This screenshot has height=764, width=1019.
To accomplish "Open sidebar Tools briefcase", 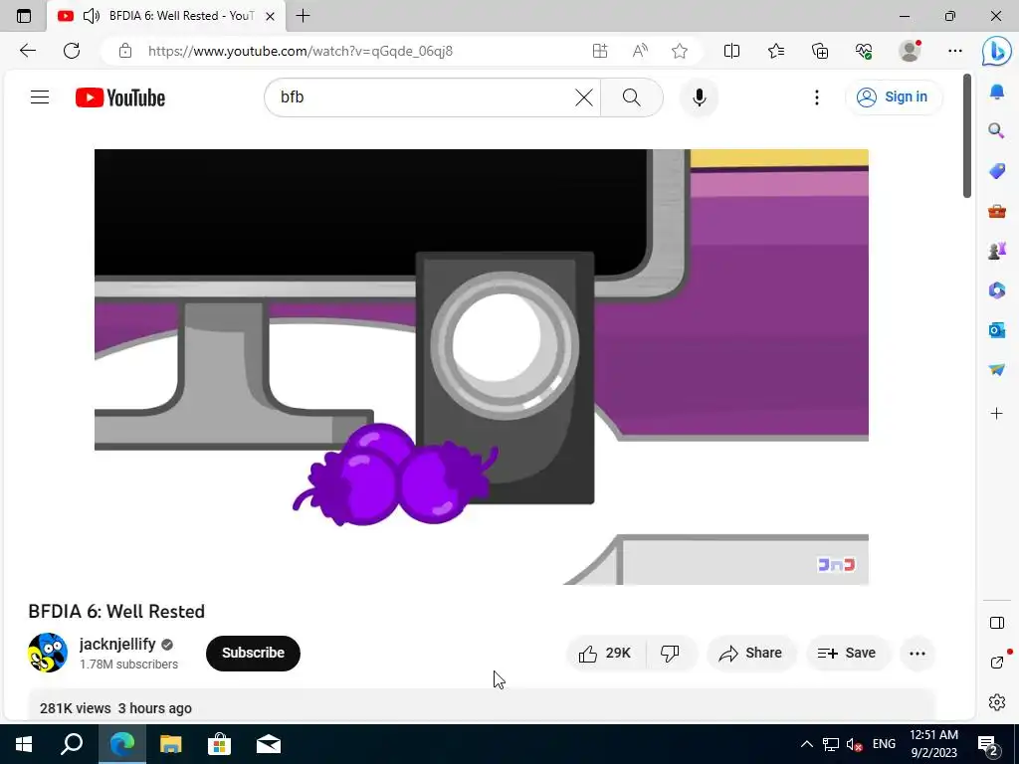I will [x=997, y=211].
